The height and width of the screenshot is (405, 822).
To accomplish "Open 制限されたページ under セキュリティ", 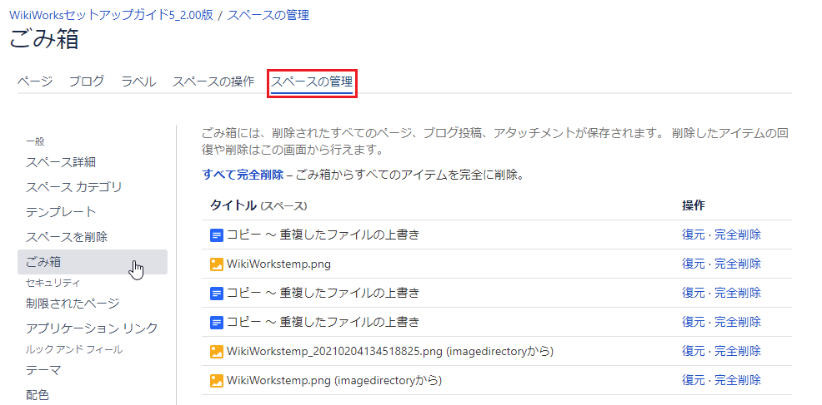I will point(73,304).
